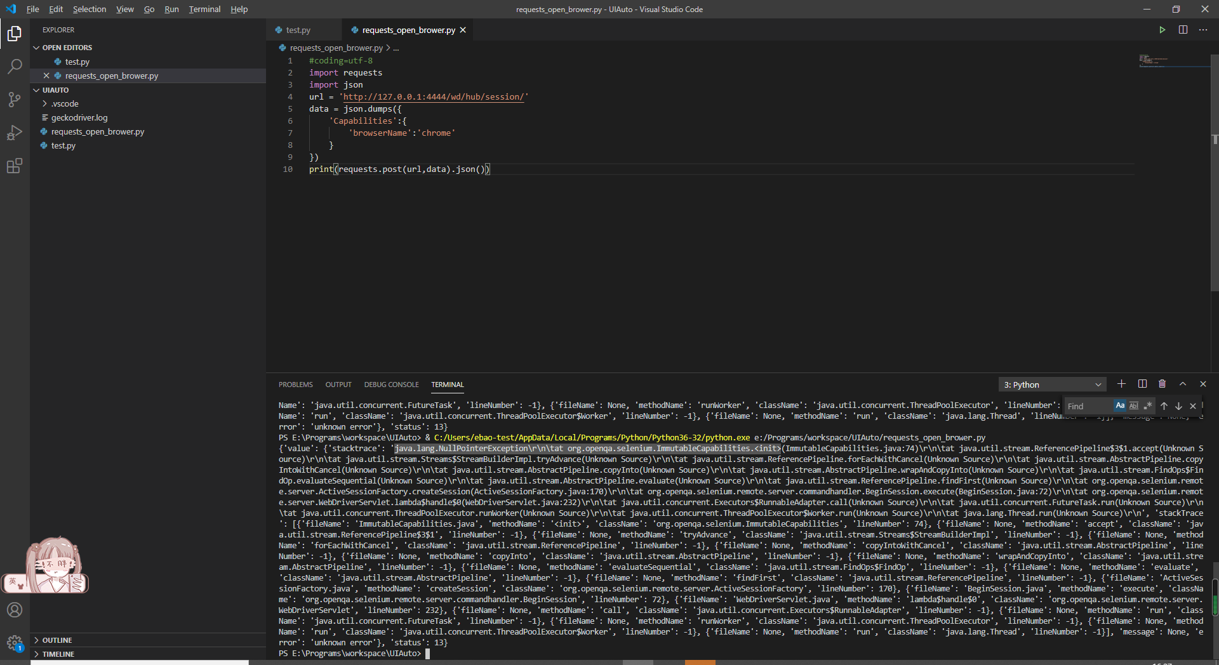This screenshot has width=1219, height=665.
Task: Click the Find input field in terminal
Action: point(1088,406)
